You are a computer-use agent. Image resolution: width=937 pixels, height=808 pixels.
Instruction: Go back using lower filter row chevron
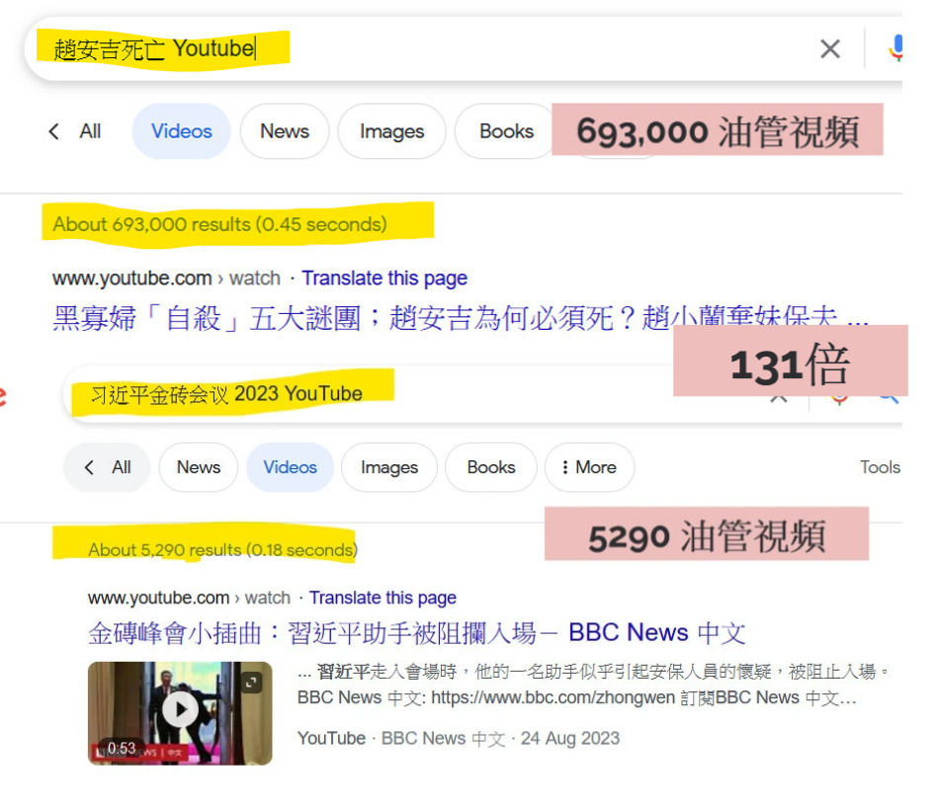(x=88, y=467)
